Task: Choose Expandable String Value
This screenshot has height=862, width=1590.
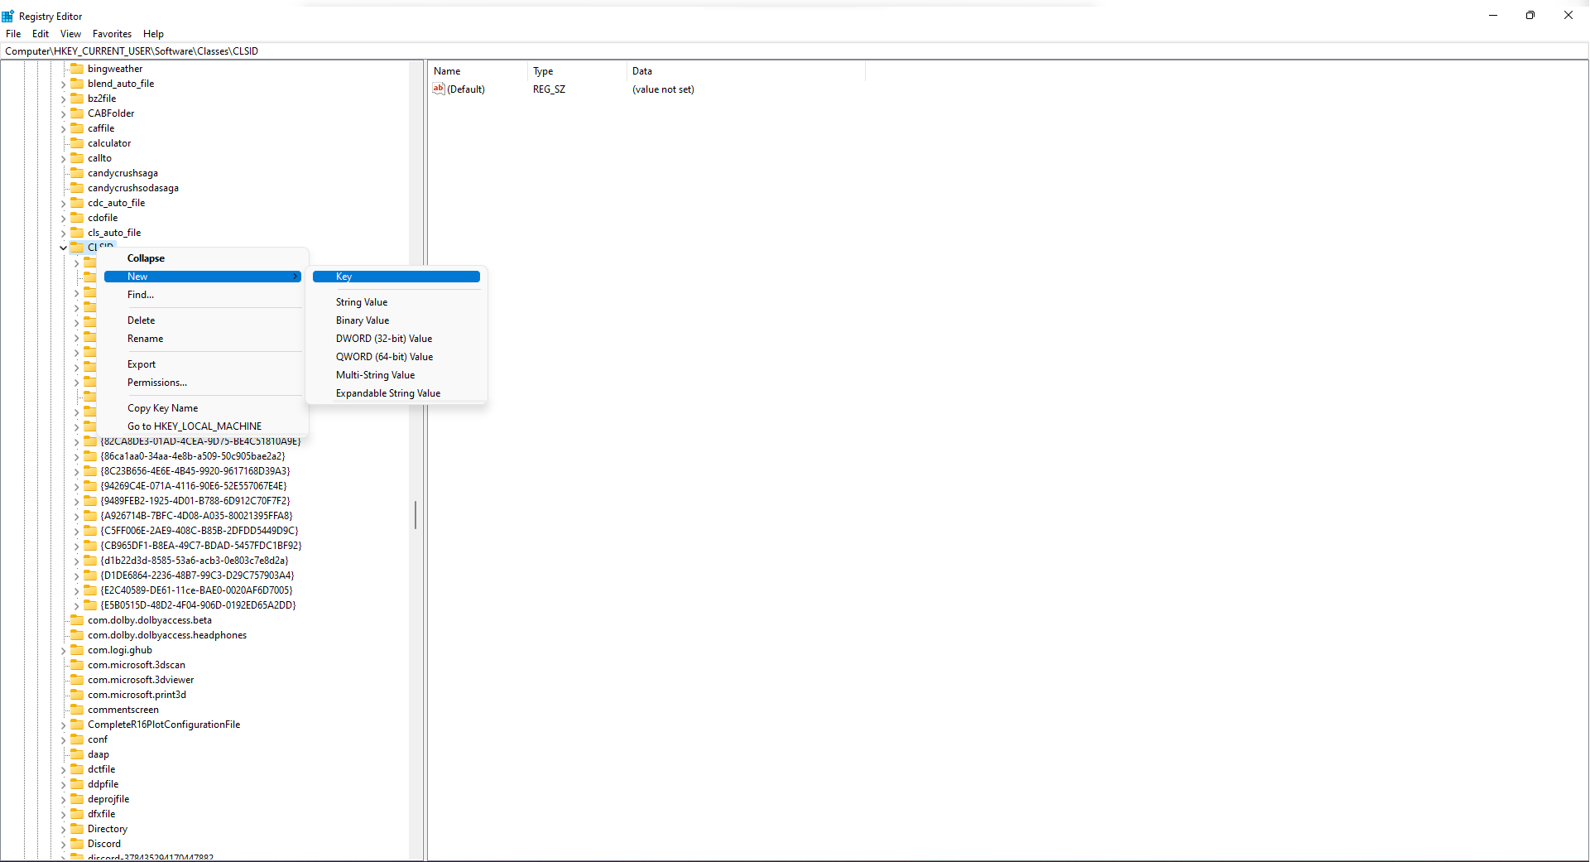Action: coord(396,393)
